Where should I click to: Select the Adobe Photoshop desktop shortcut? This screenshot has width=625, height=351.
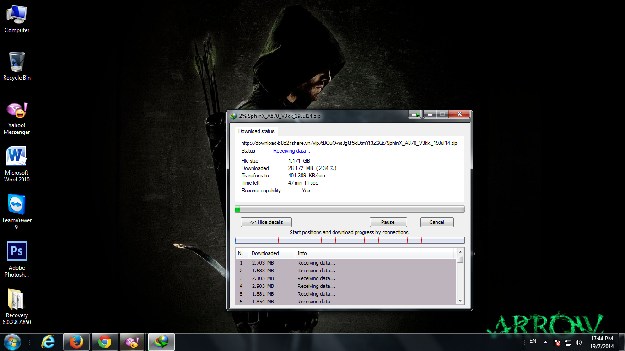[17, 260]
